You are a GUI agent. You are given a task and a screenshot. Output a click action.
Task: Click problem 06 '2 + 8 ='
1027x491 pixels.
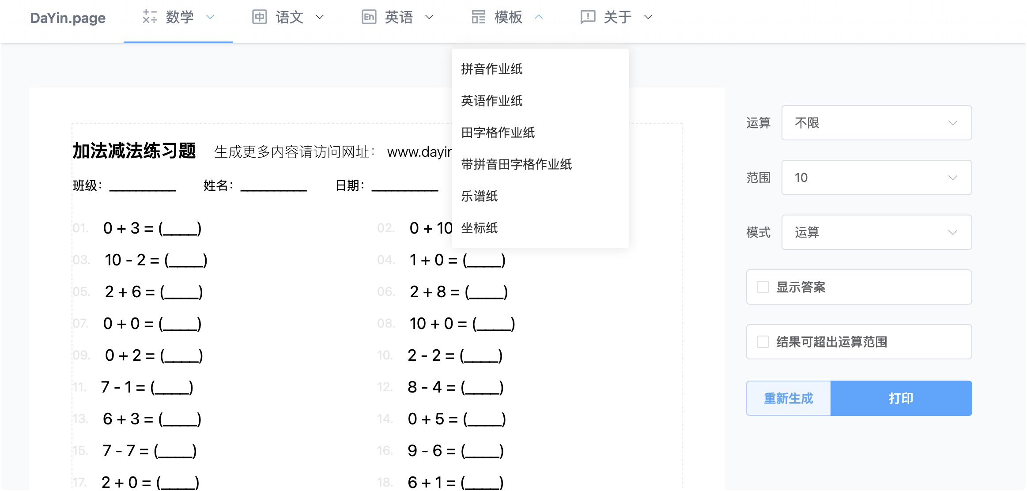[x=459, y=292]
